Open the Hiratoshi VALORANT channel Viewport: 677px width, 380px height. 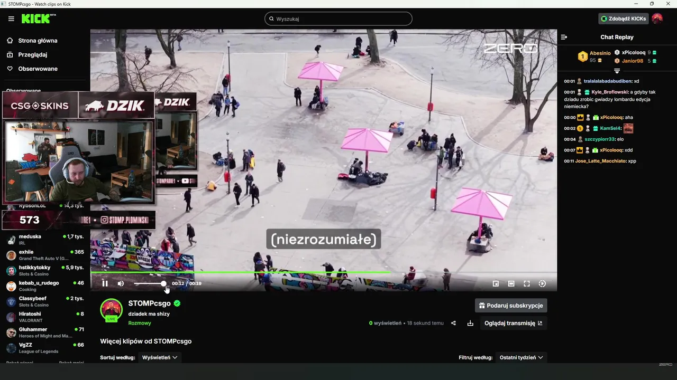tap(44, 317)
